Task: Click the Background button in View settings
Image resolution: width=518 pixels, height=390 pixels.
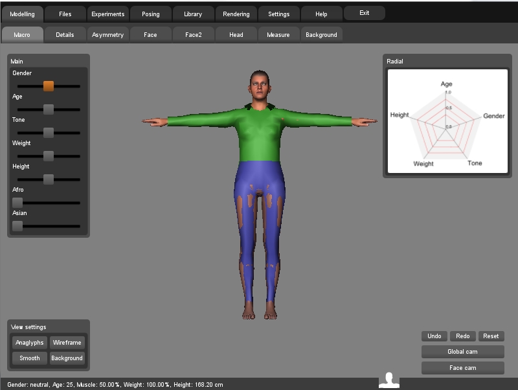Action: pos(67,358)
